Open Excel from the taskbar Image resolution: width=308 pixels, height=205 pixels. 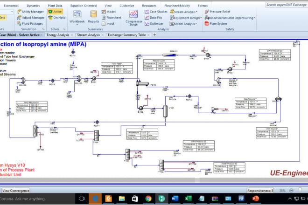pos(188,199)
